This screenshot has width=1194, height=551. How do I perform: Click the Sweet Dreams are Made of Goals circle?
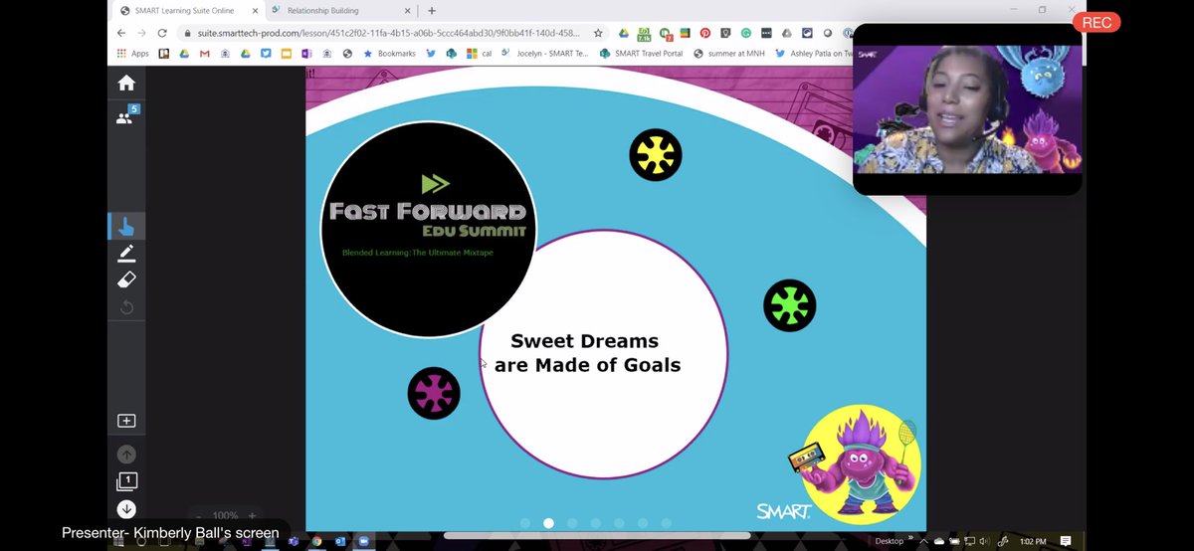pos(603,354)
